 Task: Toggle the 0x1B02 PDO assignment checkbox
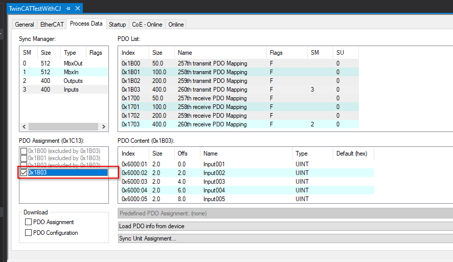click(x=24, y=165)
